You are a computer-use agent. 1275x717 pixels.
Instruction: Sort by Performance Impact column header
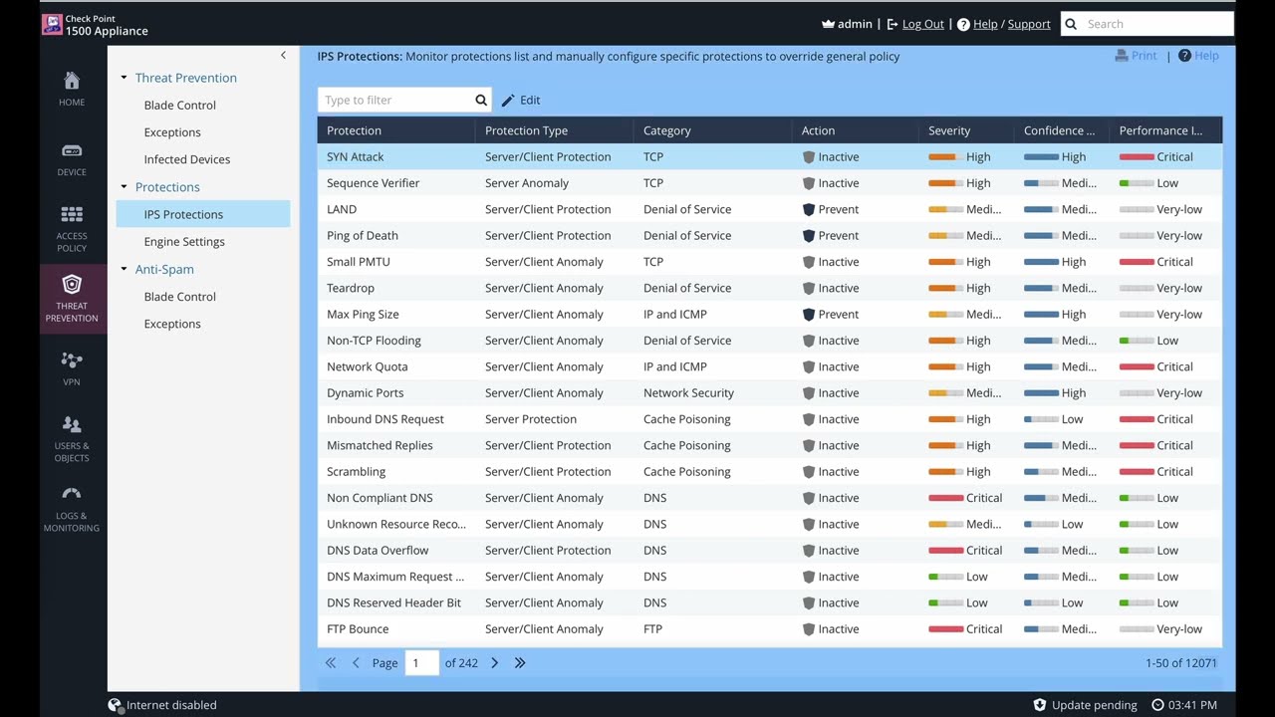1165,130
